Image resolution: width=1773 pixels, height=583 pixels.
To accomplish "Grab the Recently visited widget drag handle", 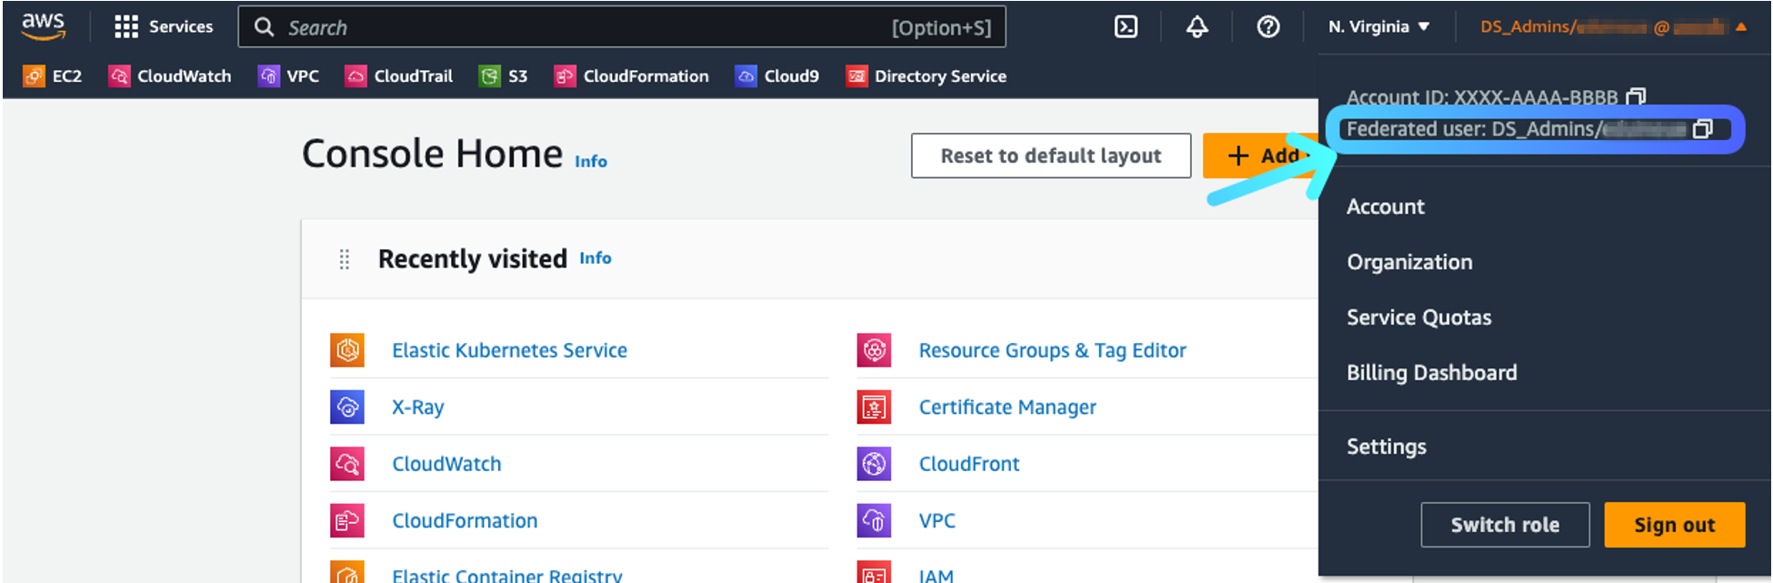I will point(345,259).
